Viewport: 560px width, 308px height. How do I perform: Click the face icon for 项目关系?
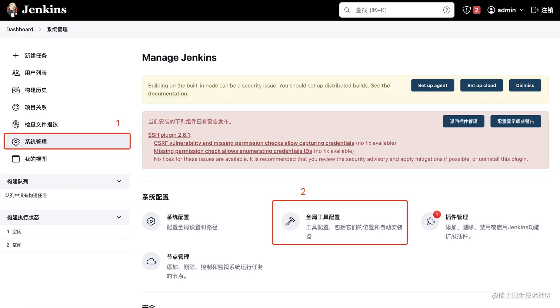16,107
